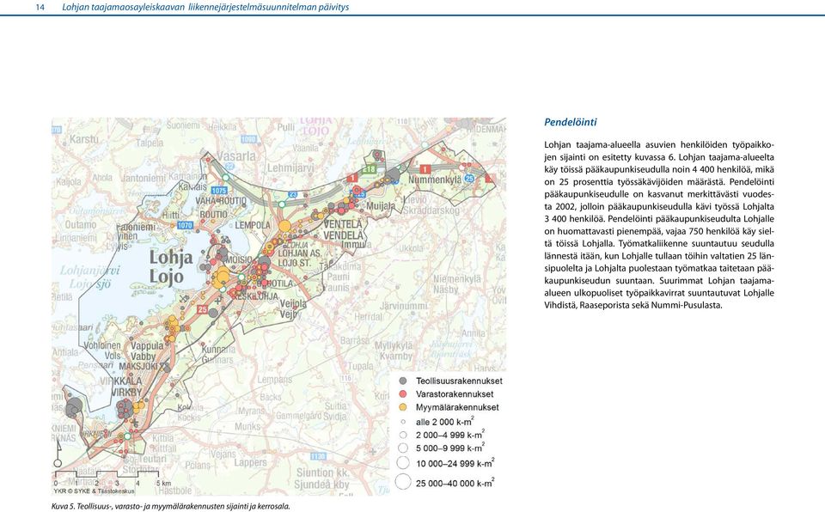
Task: Click the 'Veijola' map label
Action: point(293,304)
